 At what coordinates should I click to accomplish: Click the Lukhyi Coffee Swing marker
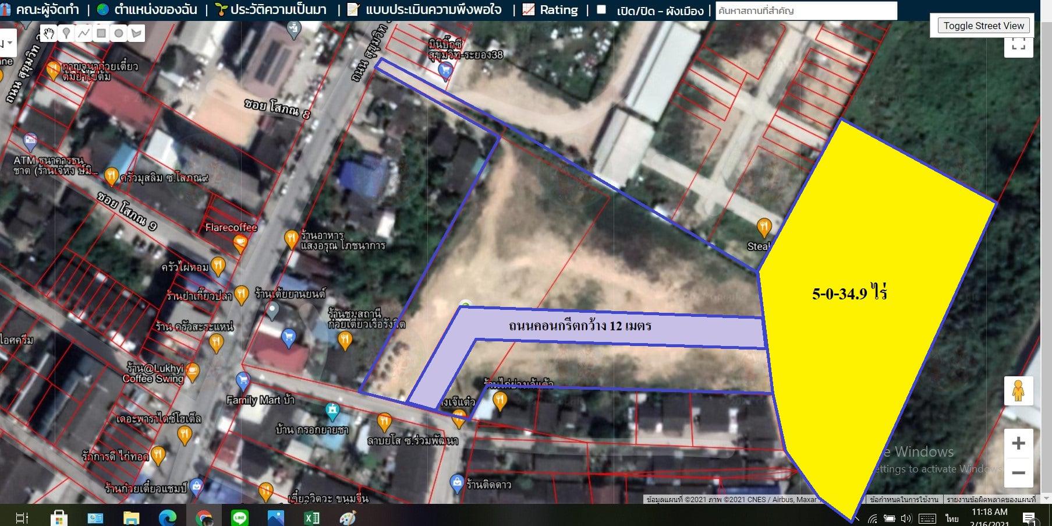coord(192,371)
